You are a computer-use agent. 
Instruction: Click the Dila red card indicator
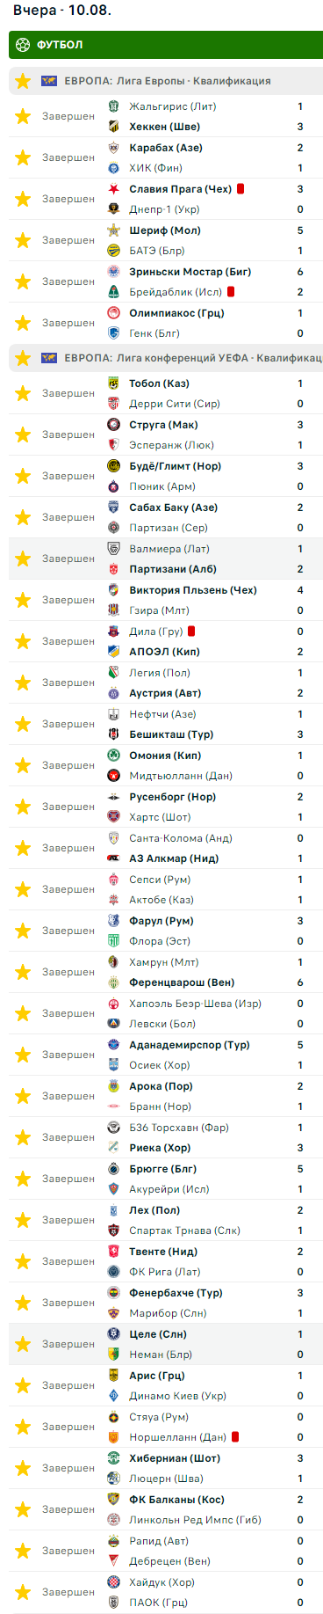pos(191,632)
